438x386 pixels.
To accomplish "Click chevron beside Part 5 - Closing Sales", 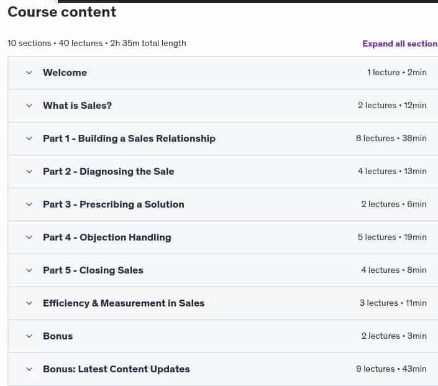I will [x=29, y=270].
